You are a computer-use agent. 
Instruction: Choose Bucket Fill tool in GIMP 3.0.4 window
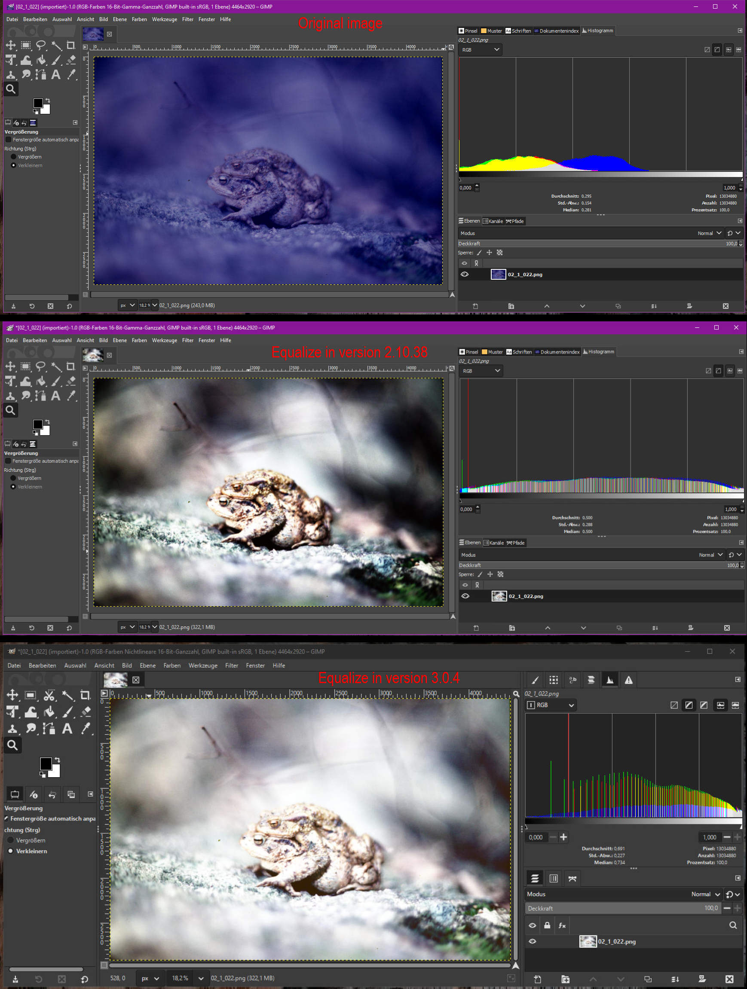click(49, 712)
